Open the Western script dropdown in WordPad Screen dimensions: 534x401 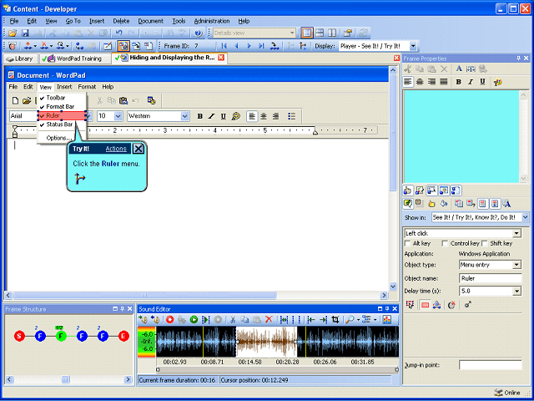(185, 116)
